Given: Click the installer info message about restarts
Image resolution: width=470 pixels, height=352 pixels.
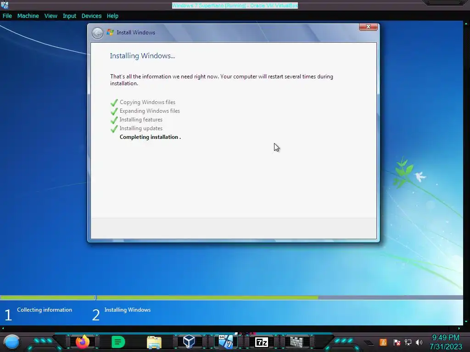Looking at the screenshot, I should tap(222, 80).
